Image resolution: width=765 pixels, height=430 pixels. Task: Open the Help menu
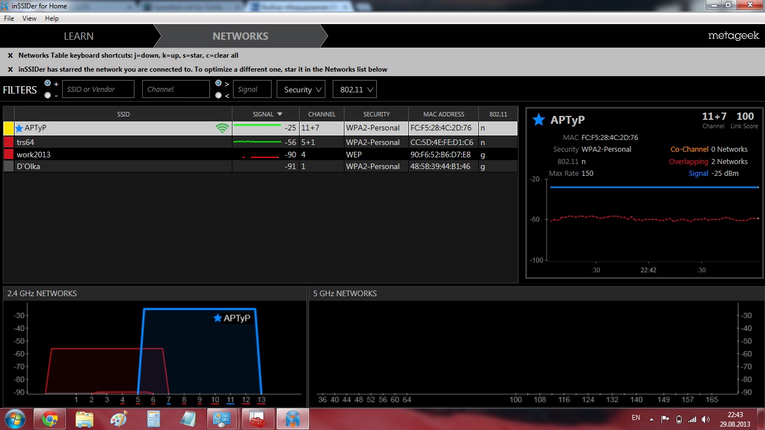coord(52,18)
